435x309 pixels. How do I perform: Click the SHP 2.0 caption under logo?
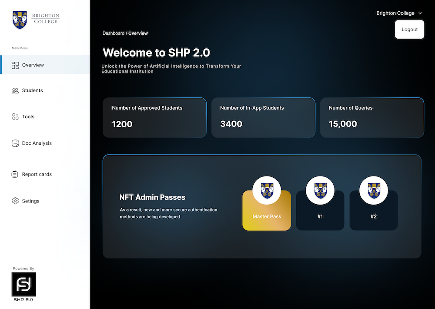point(23,299)
